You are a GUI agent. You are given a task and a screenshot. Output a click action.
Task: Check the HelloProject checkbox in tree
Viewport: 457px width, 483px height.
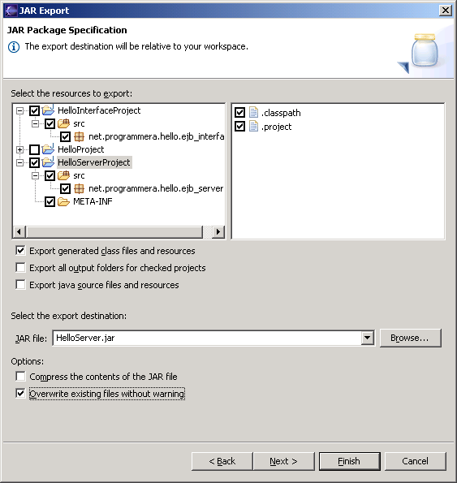tap(34, 149)
